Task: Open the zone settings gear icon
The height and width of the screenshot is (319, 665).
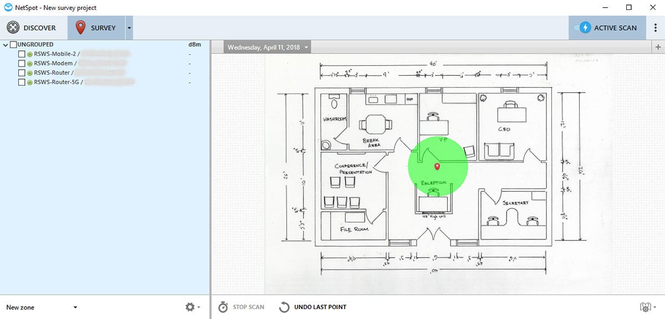Action: pos(191,307)
